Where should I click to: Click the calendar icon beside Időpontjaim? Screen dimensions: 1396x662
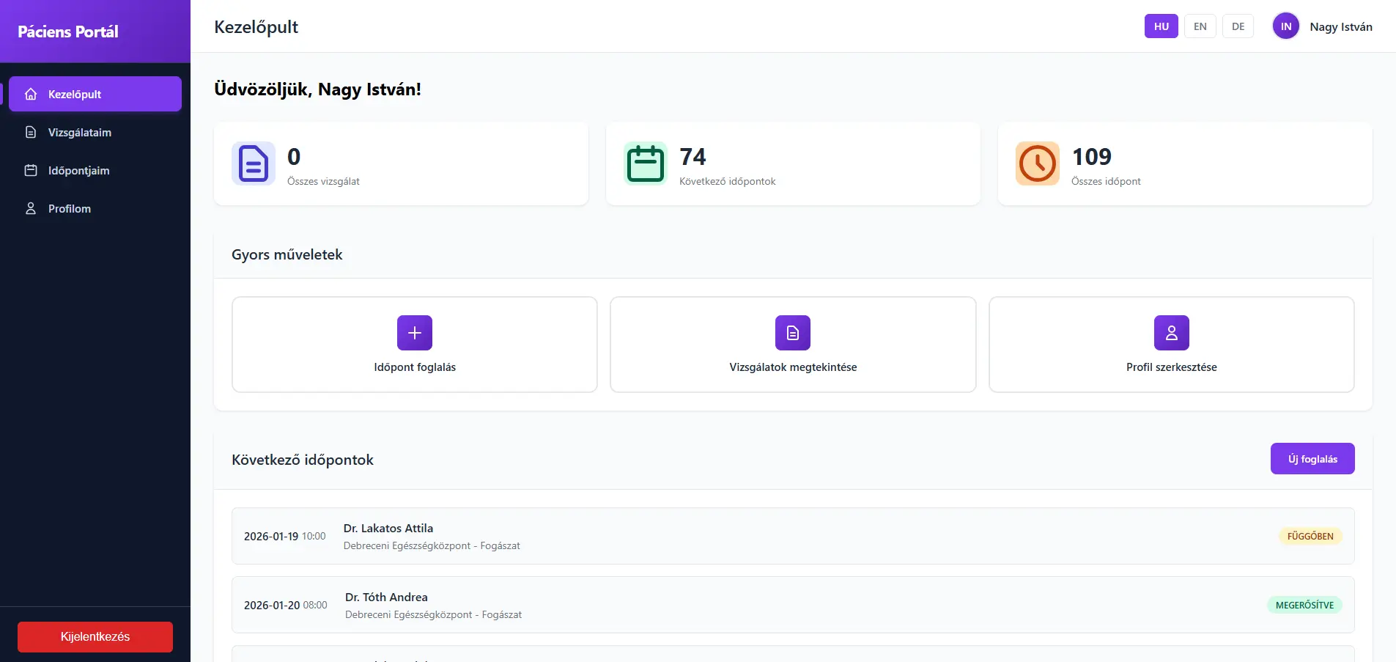(31, 170)
